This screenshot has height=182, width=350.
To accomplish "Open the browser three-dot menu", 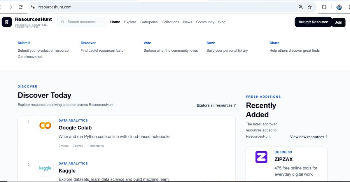I will 349,7.
